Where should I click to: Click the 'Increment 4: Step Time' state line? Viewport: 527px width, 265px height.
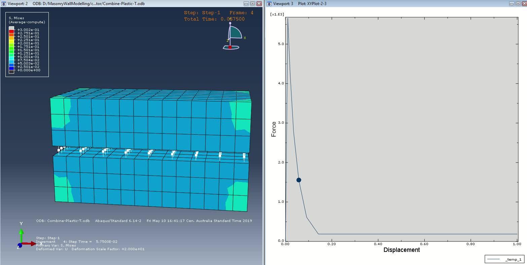(x=77, y=241)
